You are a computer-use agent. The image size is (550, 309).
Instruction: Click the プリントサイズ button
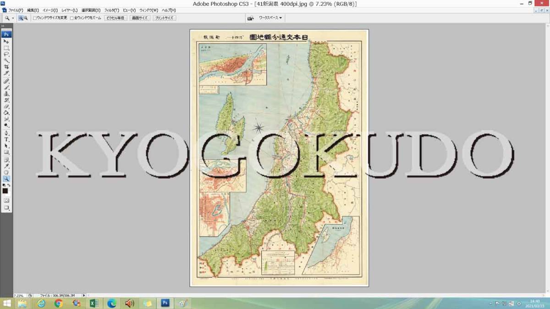click(x=164, y=18)
